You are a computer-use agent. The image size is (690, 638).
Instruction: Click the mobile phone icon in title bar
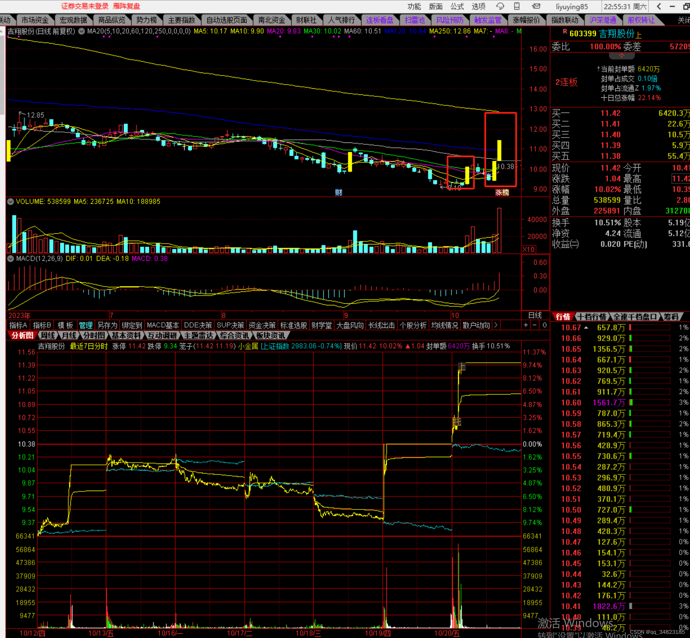516,6
